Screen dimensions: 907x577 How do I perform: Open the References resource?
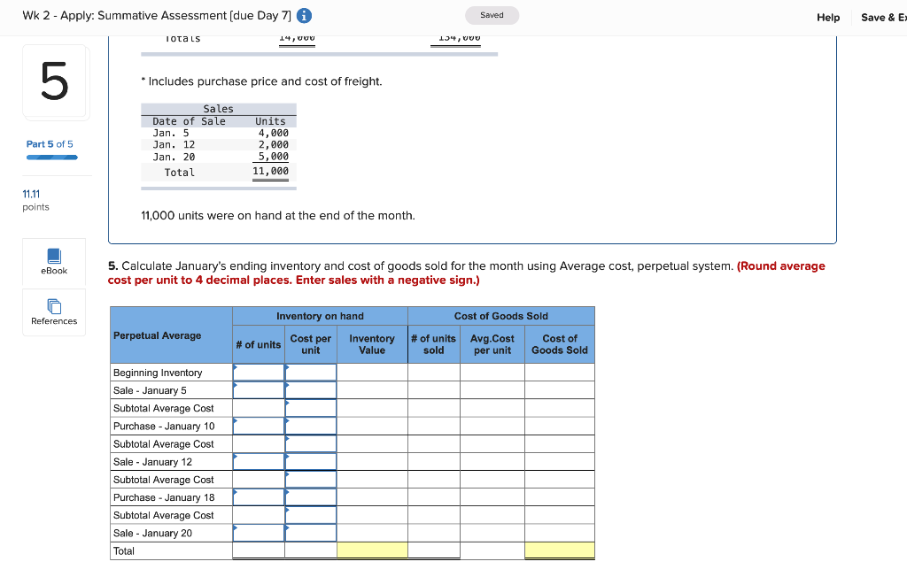pos(53,312)
